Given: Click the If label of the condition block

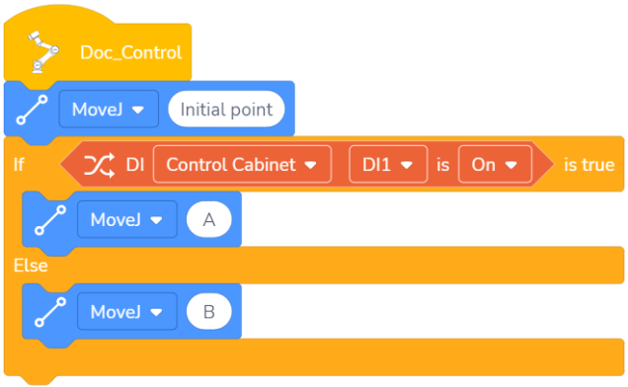Looking at the screenshot, I should tap(19, 165).
